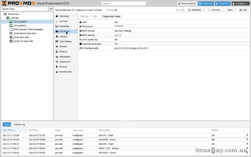The width and height of the screenshot is (251, 157).
Task: Sort by User name column header
Action: click(x=84, y=130)
